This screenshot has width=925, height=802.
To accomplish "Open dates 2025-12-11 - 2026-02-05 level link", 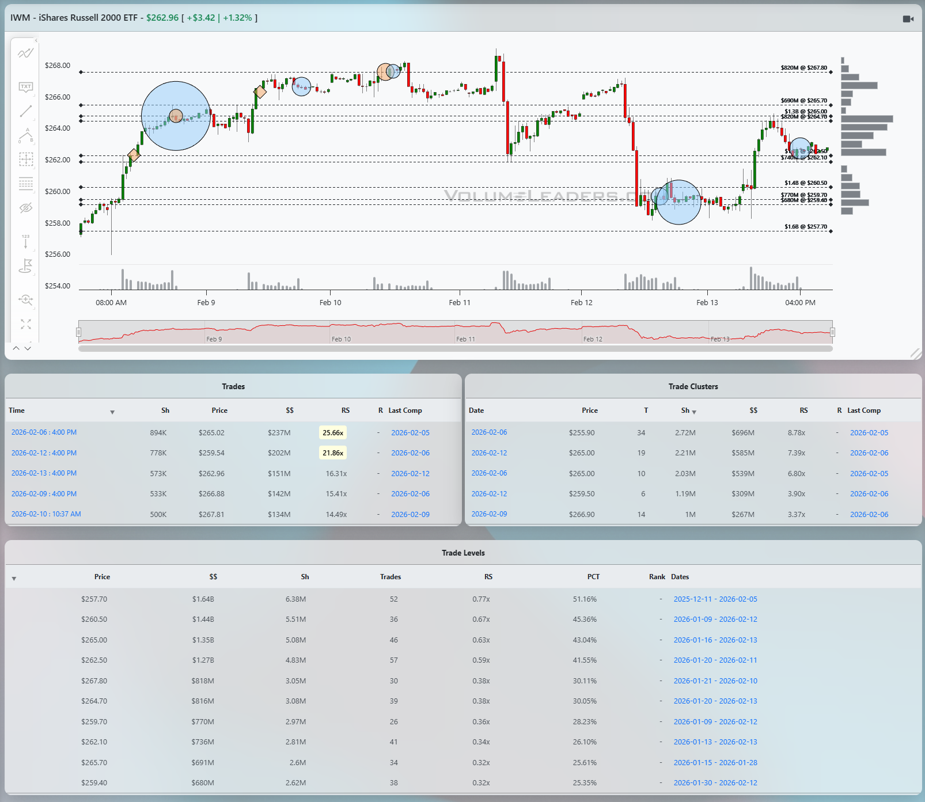I will pyautogui.click(x=715, y=599).
